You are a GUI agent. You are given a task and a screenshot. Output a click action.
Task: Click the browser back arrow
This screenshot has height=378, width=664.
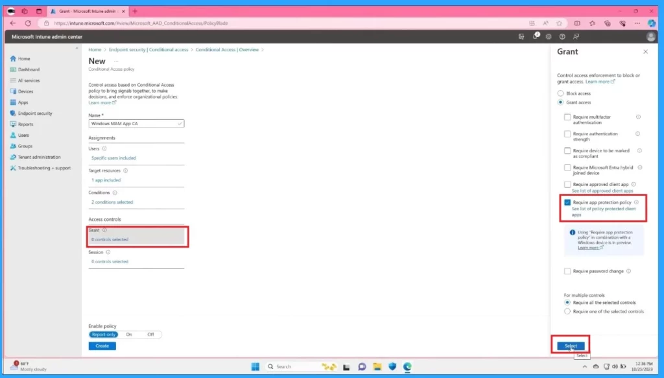(13, 23)
